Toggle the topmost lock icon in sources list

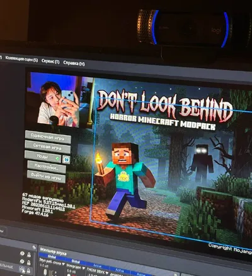tap(29, 255)
